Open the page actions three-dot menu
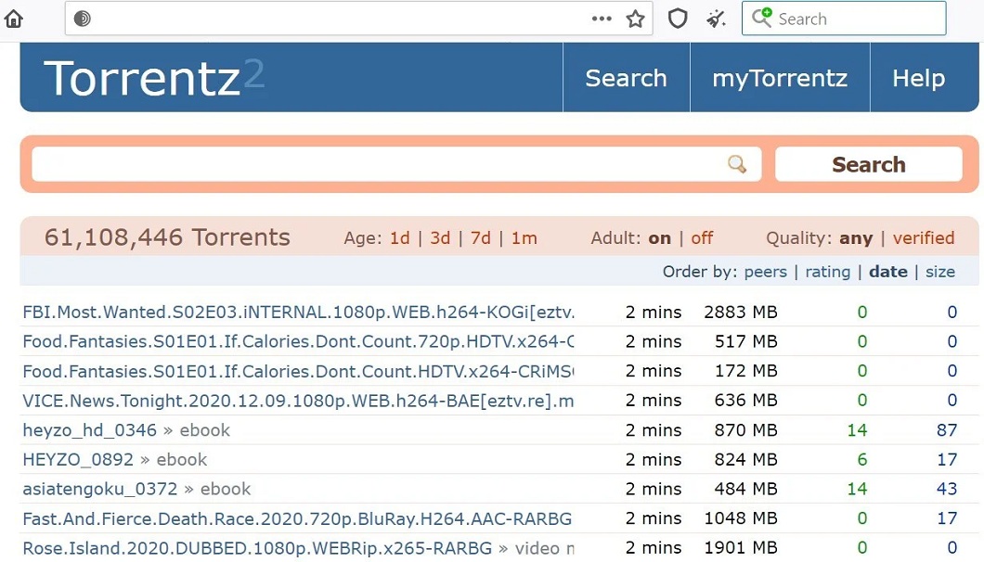Screen dimensions: 984x562 [x=602, y=19]
